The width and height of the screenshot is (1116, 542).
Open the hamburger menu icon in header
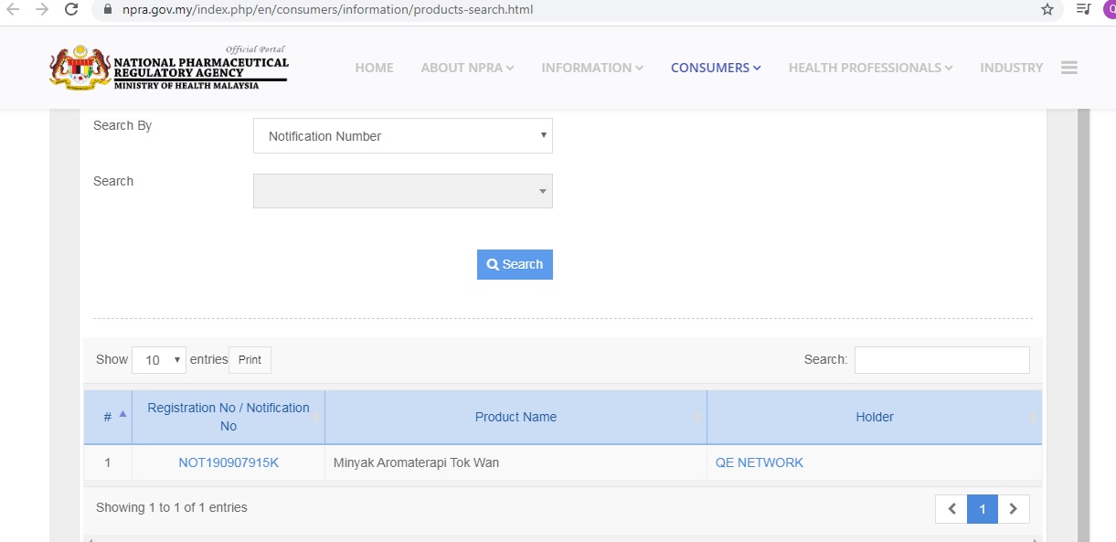[x=1069, y=68]
